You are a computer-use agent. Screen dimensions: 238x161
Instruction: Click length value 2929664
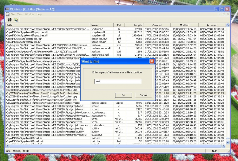(137, 35)
